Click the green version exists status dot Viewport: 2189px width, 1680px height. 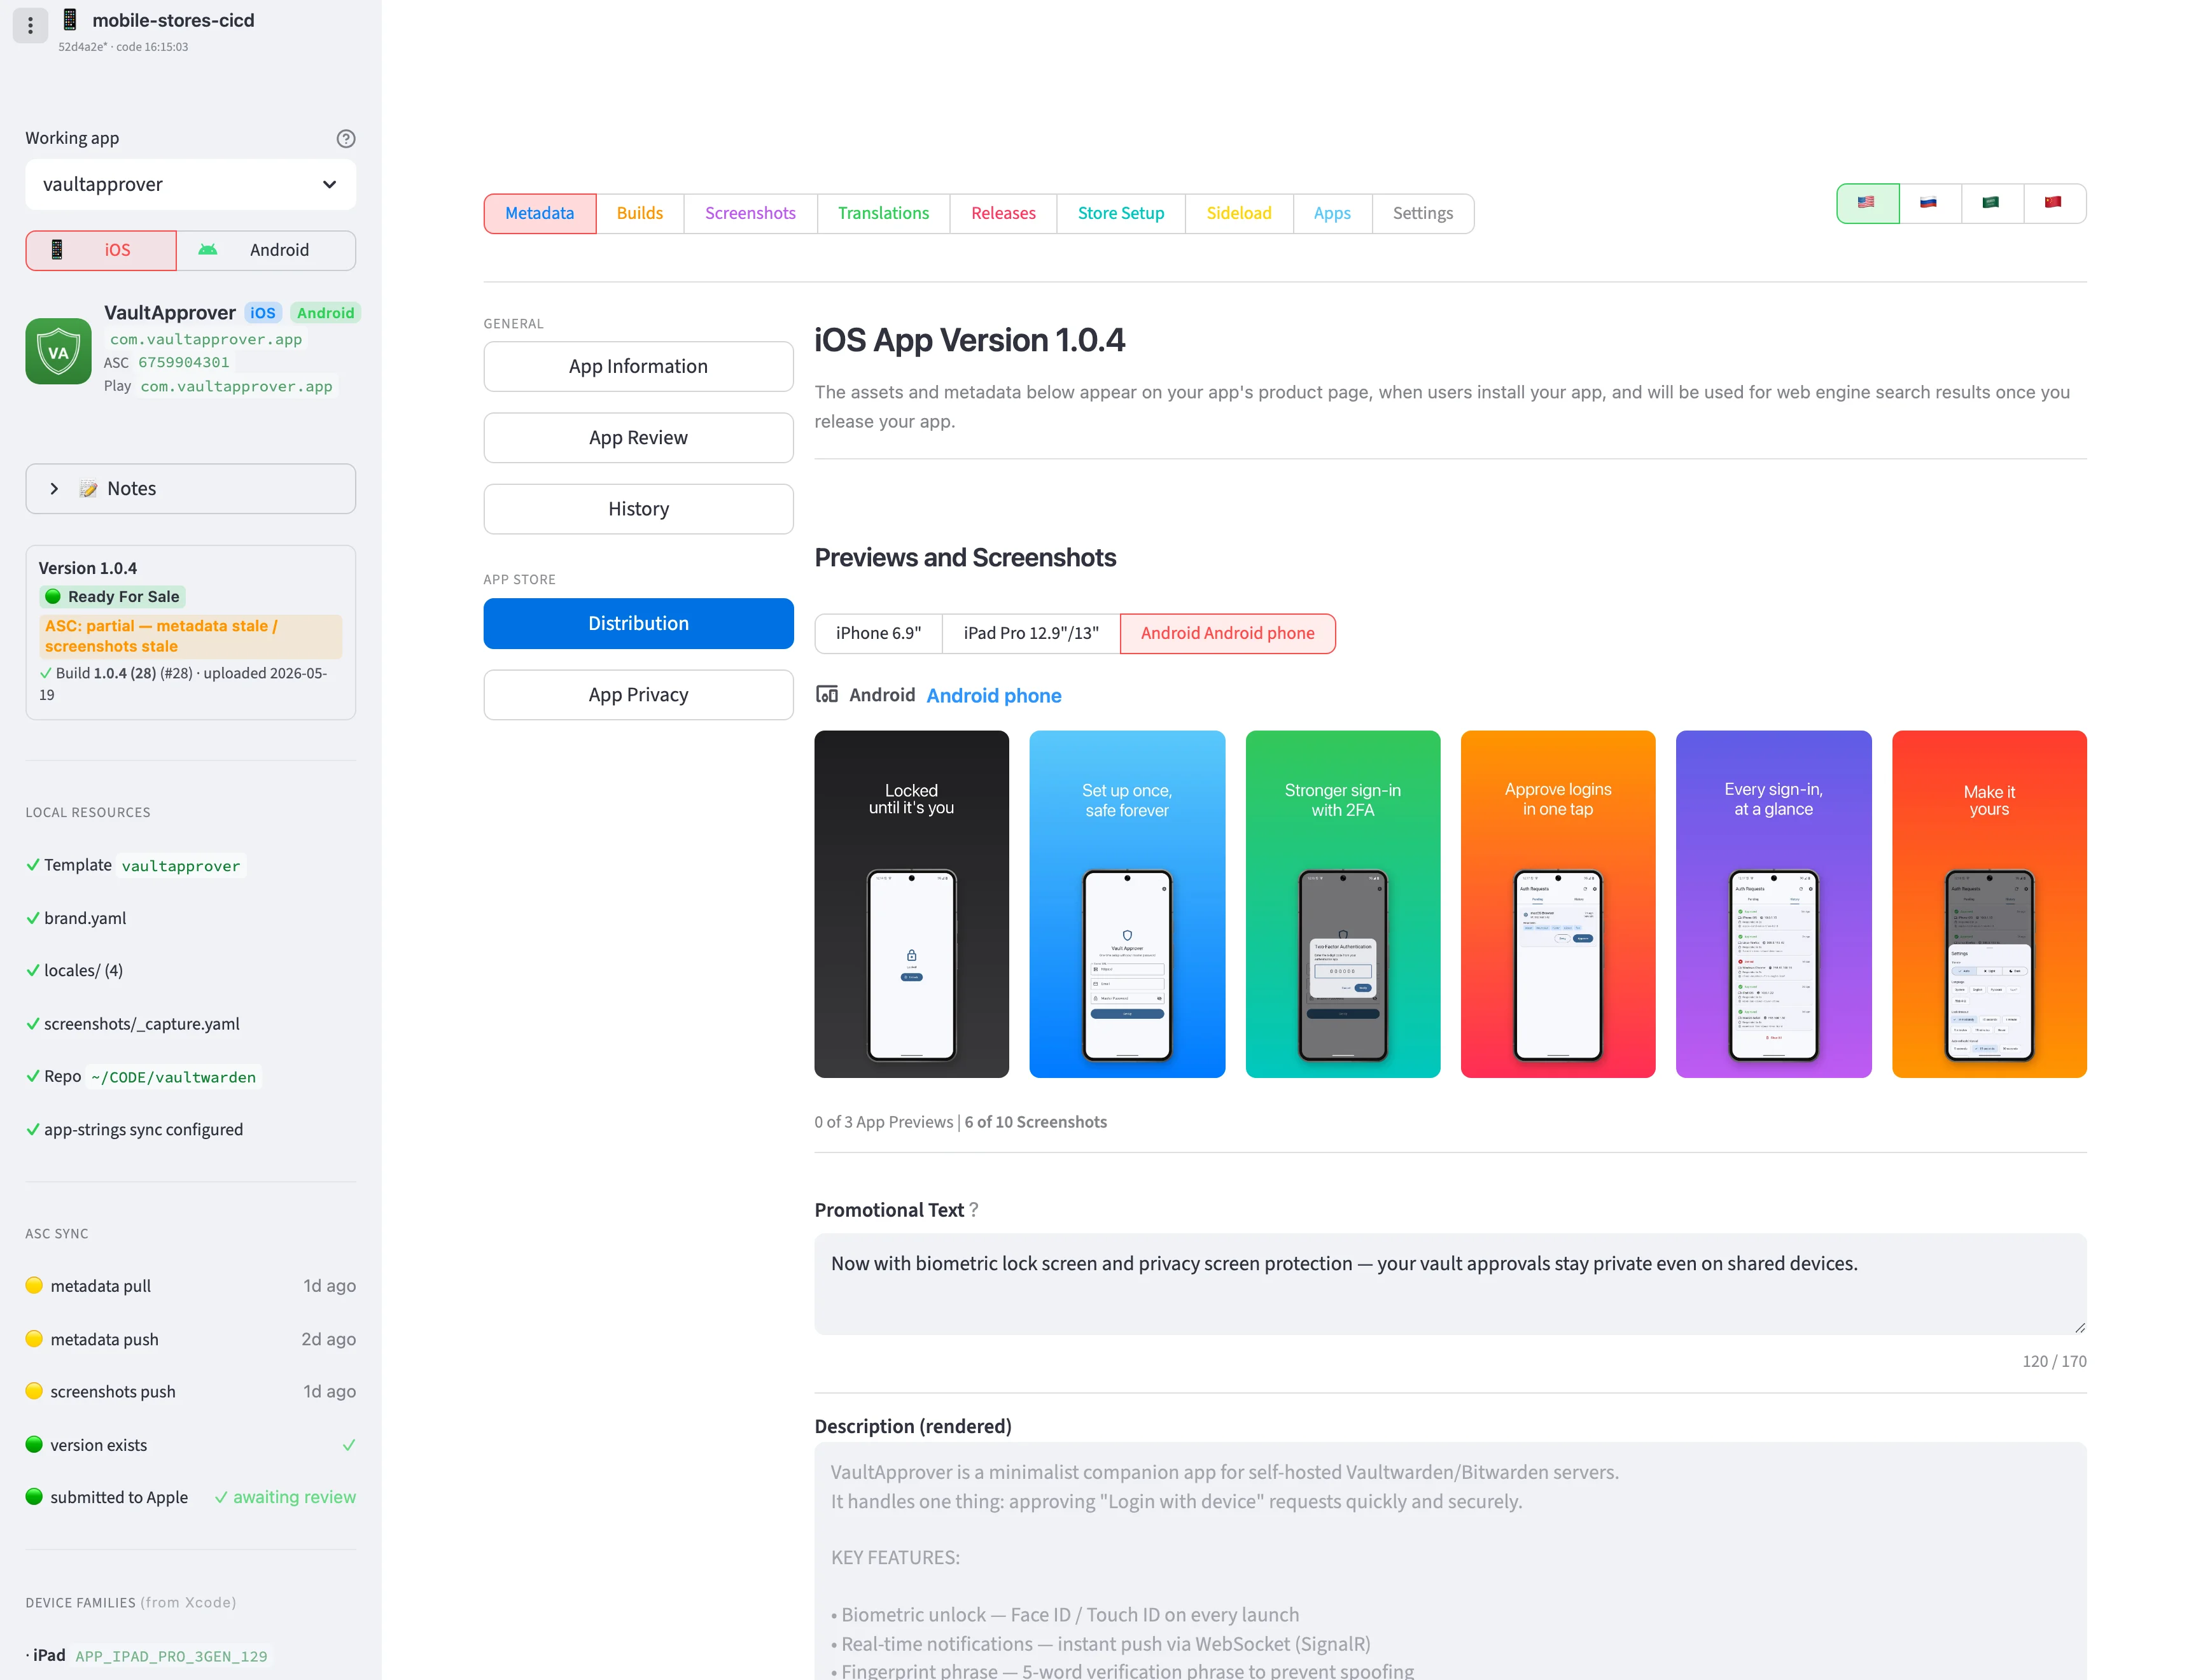pyautogui.click(x=34, y=1444)
